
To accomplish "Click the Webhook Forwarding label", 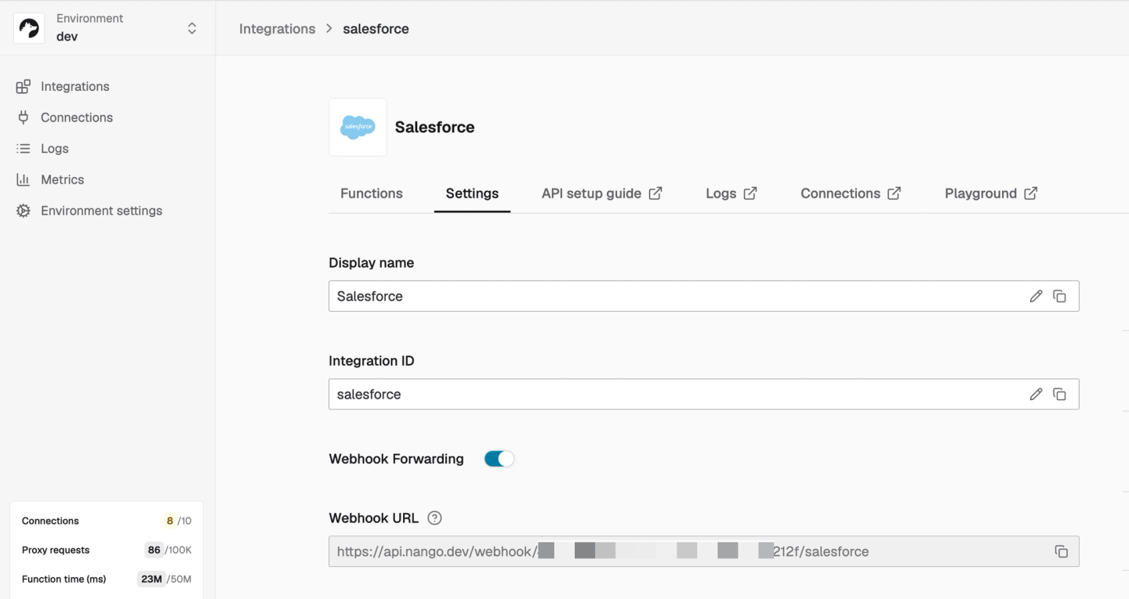I will coord(397,459).
